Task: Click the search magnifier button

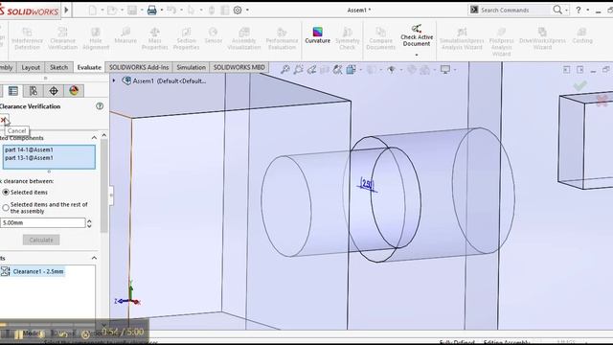Action: click(557, 10)
